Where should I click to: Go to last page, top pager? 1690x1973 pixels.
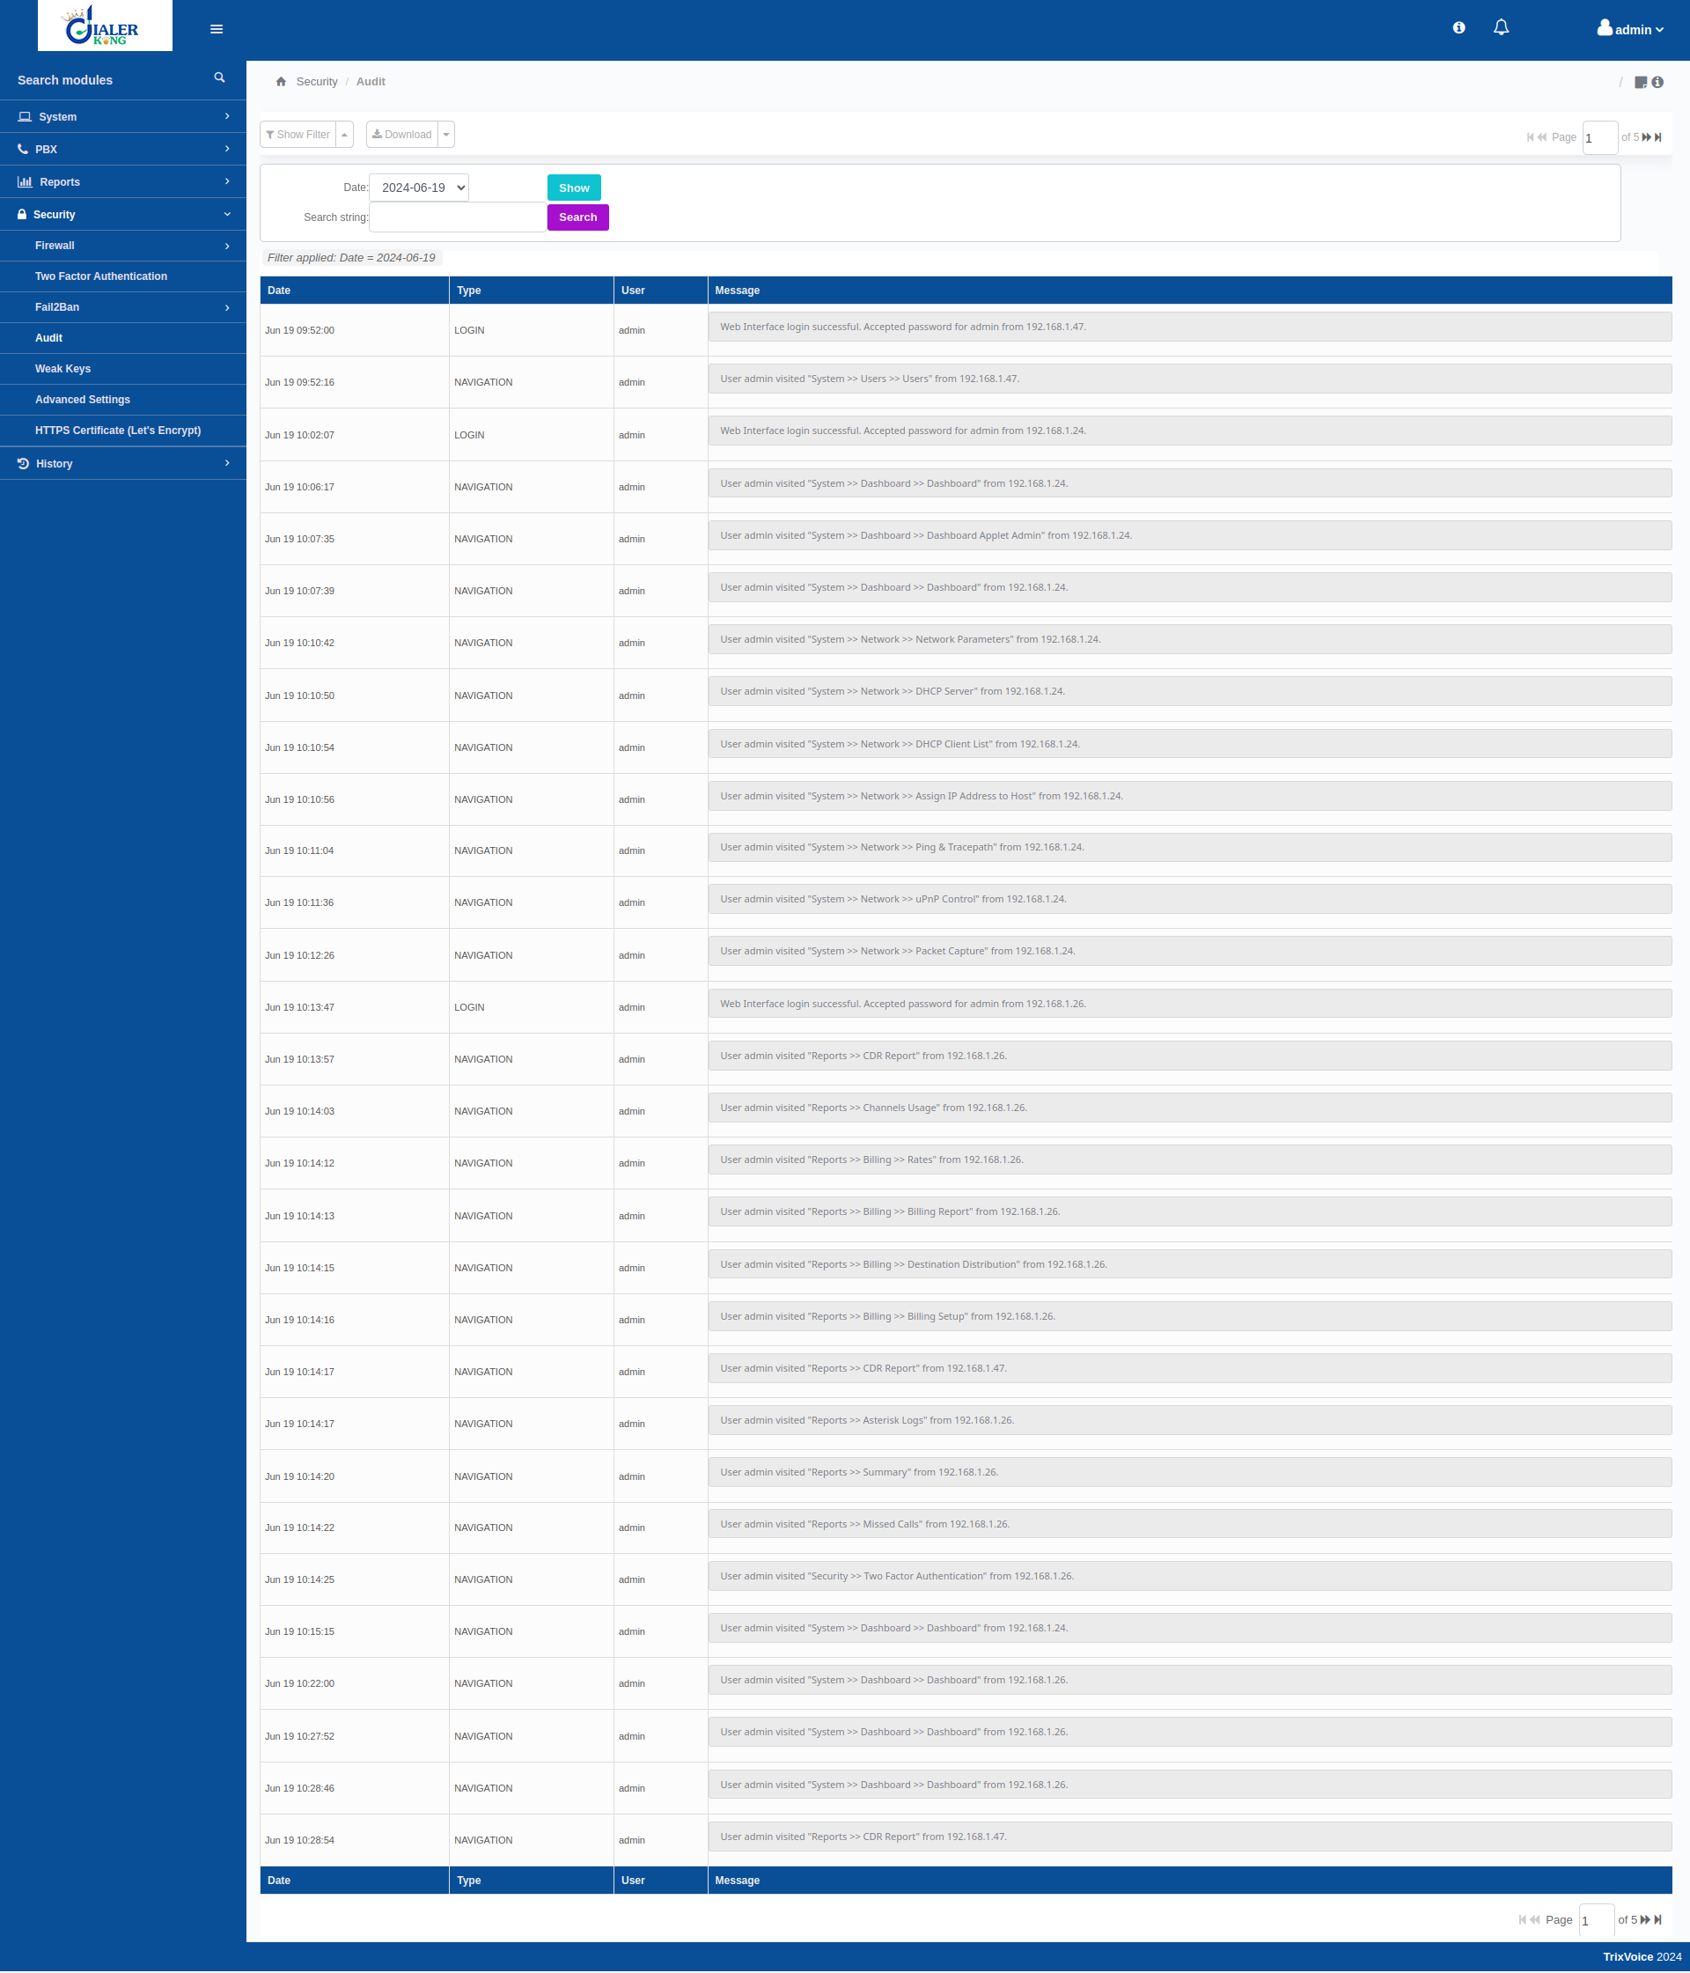click(x=1658, y=137)
